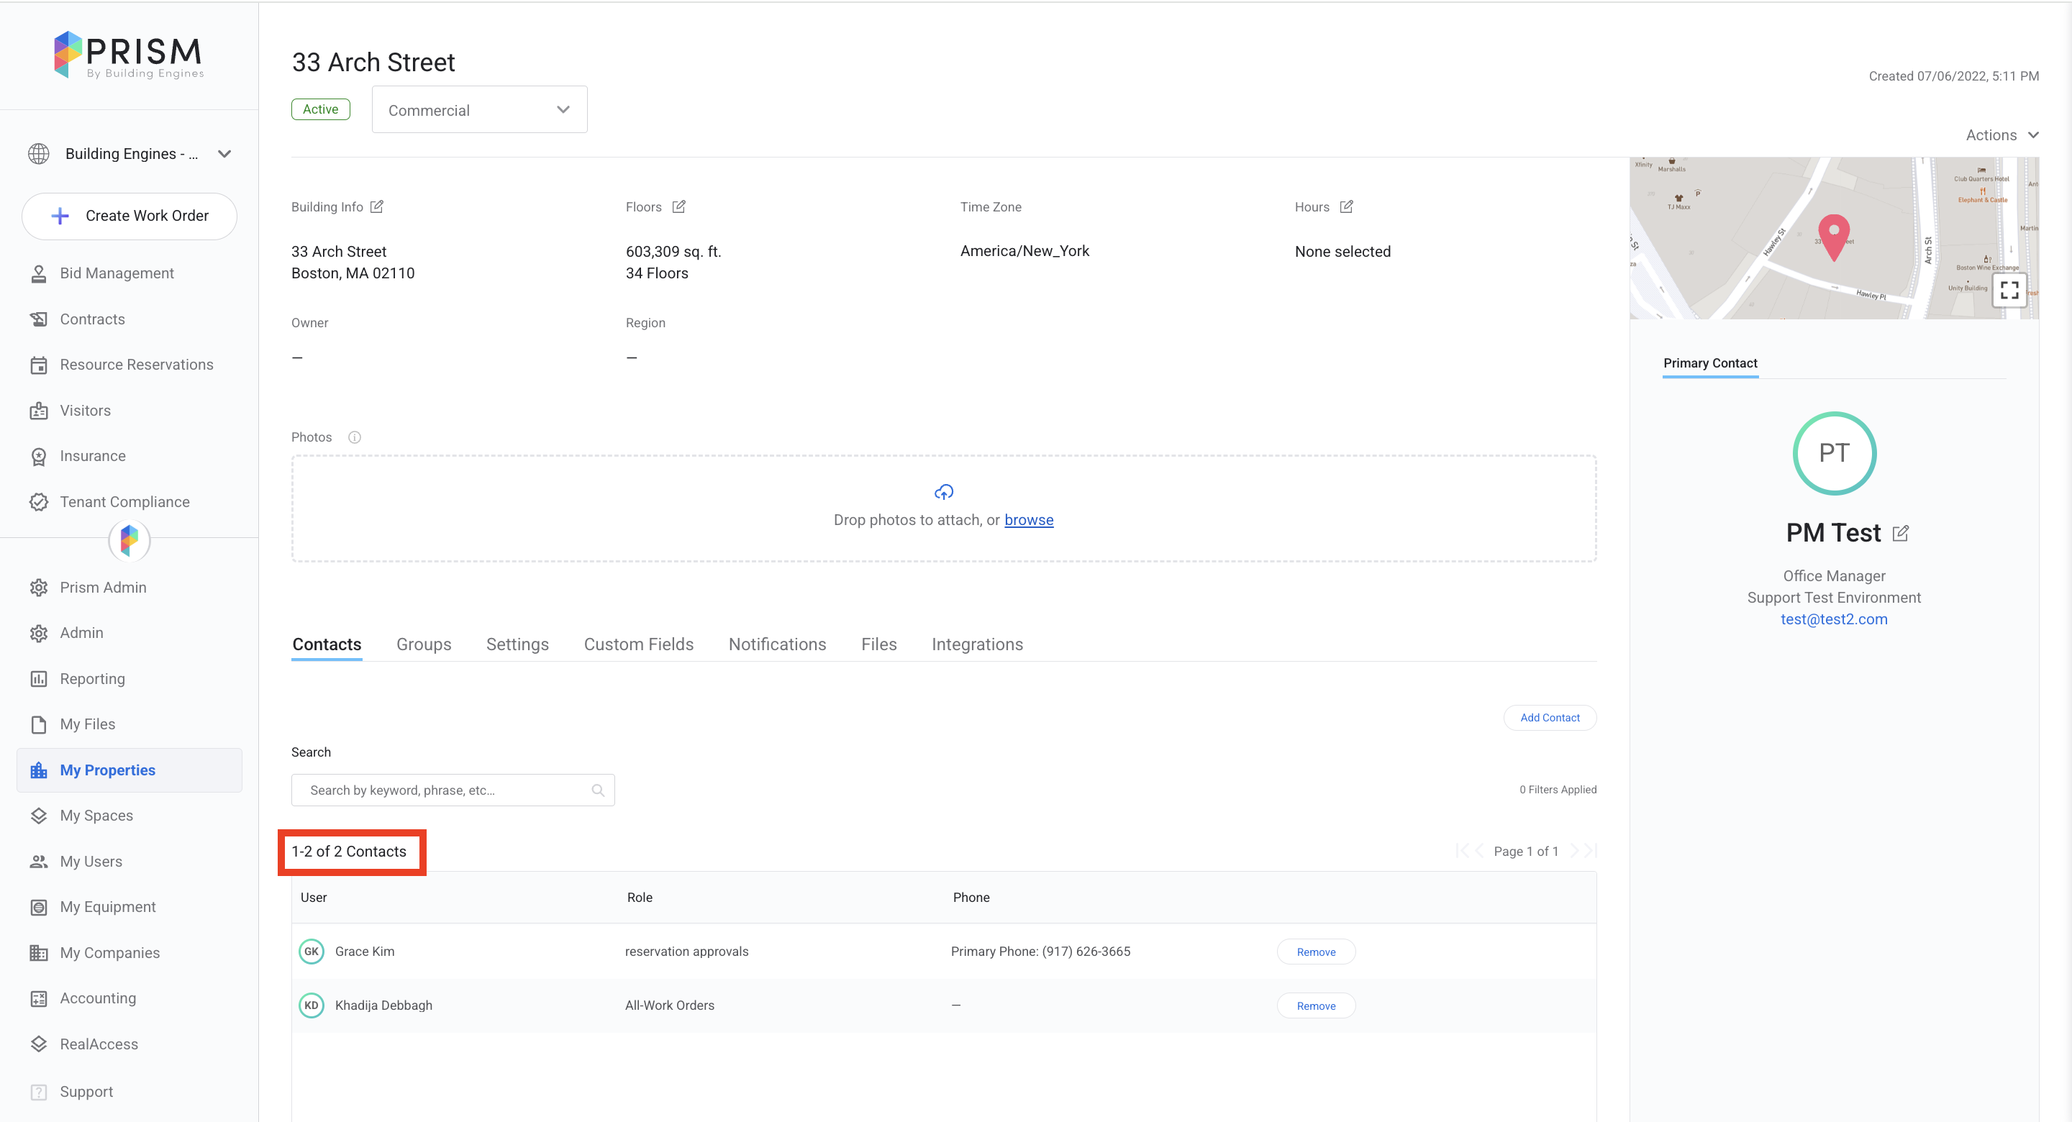Click the search magnifier icon

tap(598, 790)
